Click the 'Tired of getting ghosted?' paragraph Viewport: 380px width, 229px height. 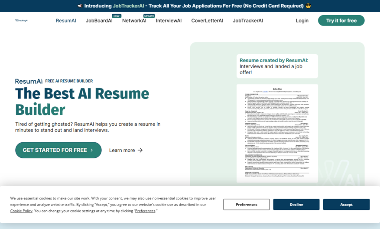click(88, 127)
